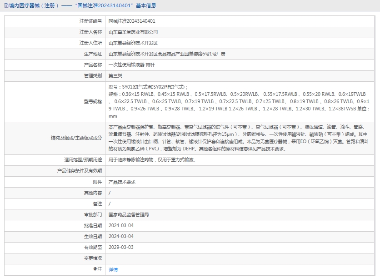
Task: Click the 适用范围/预期用途 description text
Action: click(152, 160)
